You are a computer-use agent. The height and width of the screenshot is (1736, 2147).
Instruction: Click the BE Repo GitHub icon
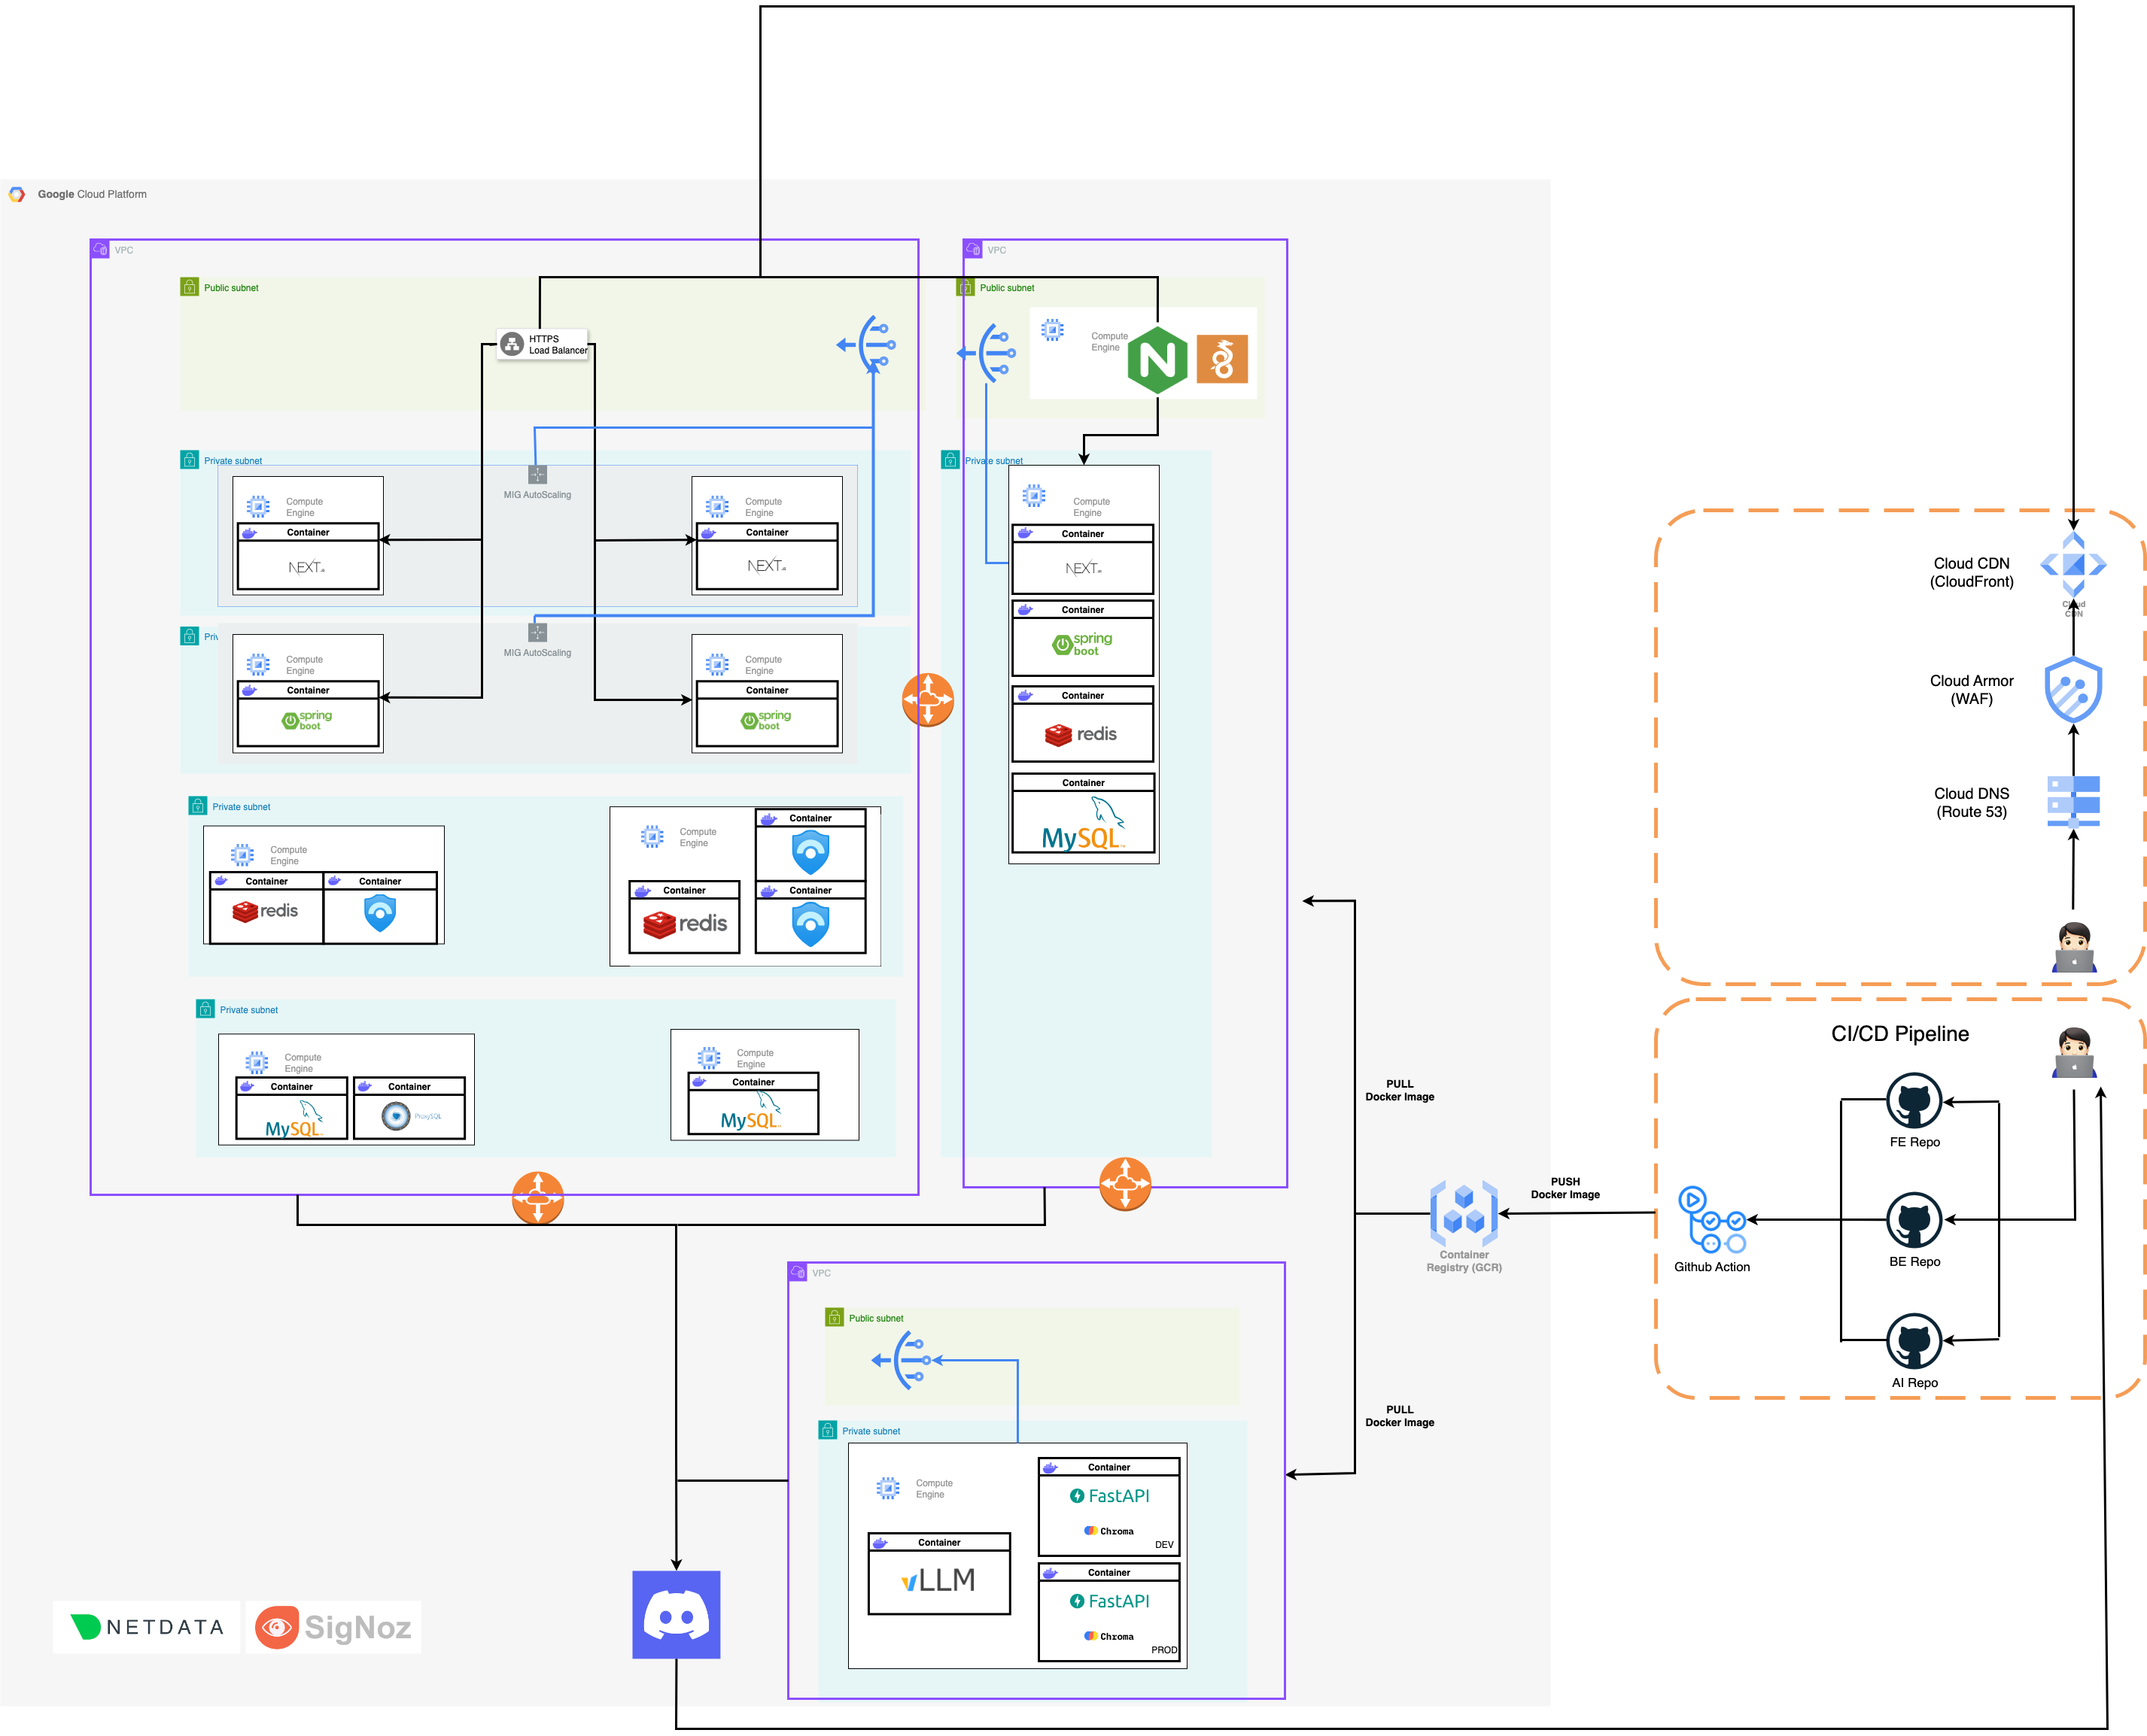click(x=1913, y=1220)
